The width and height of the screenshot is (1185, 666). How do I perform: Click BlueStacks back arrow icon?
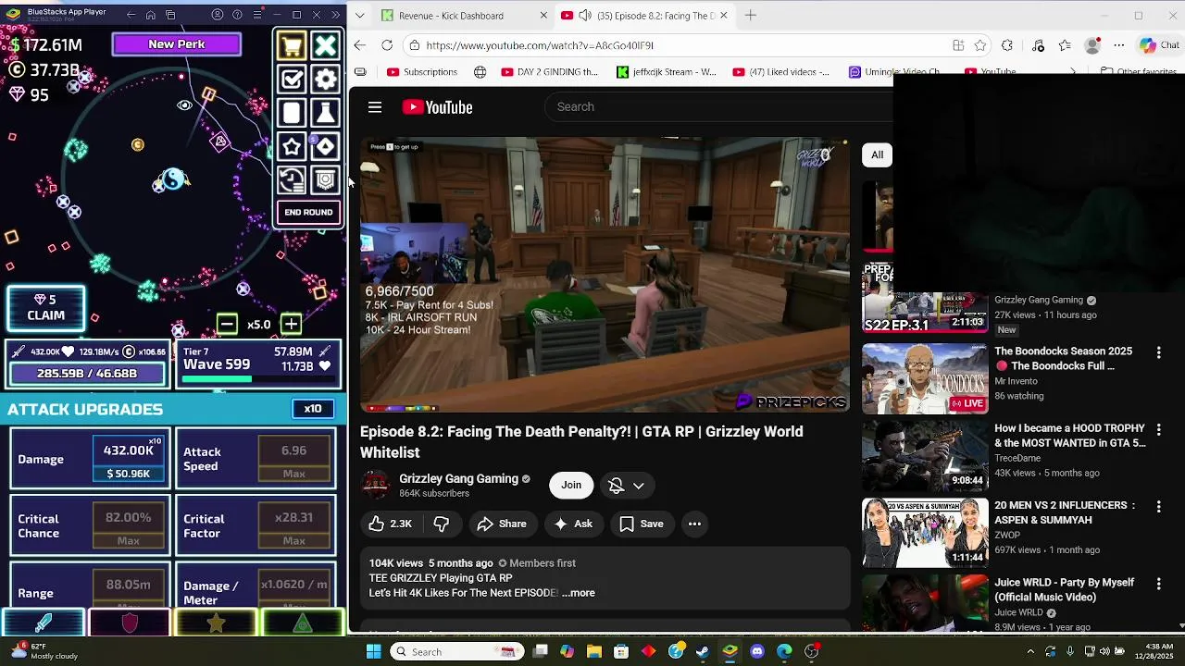[x=131, y=15]
